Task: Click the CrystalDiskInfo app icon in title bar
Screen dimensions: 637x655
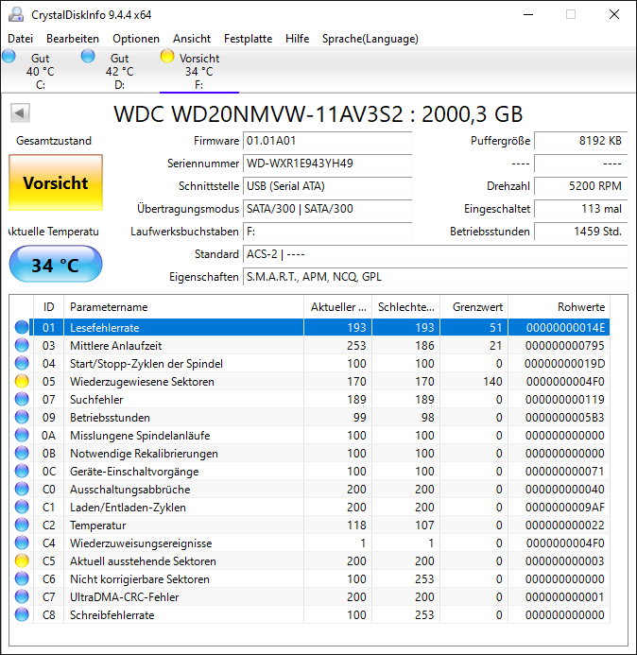Action: pyautogui.click(x=16, y=14)
